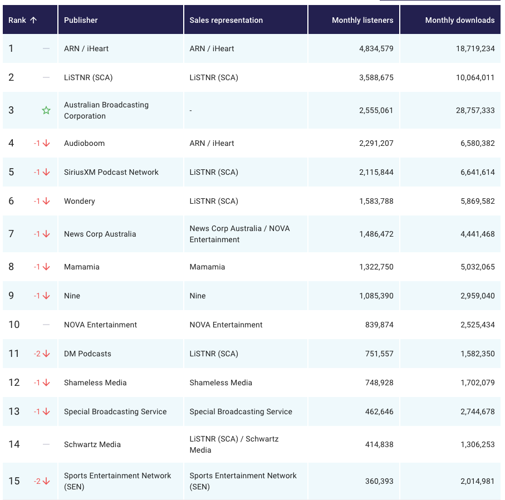Click the monthly listeners value 839,874
The width and height of the screenshot is (505, 500).
[379, 325]
